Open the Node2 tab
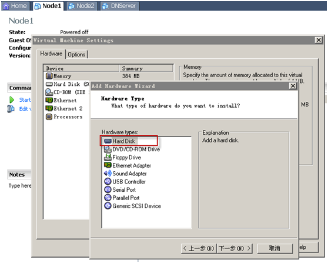This screenshot has width=328, height=263. [82, 6]
